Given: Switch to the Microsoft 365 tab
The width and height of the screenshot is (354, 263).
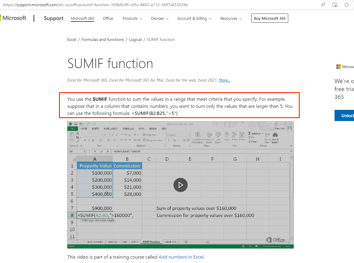Looking at the screenshot, I should [82, 18].
